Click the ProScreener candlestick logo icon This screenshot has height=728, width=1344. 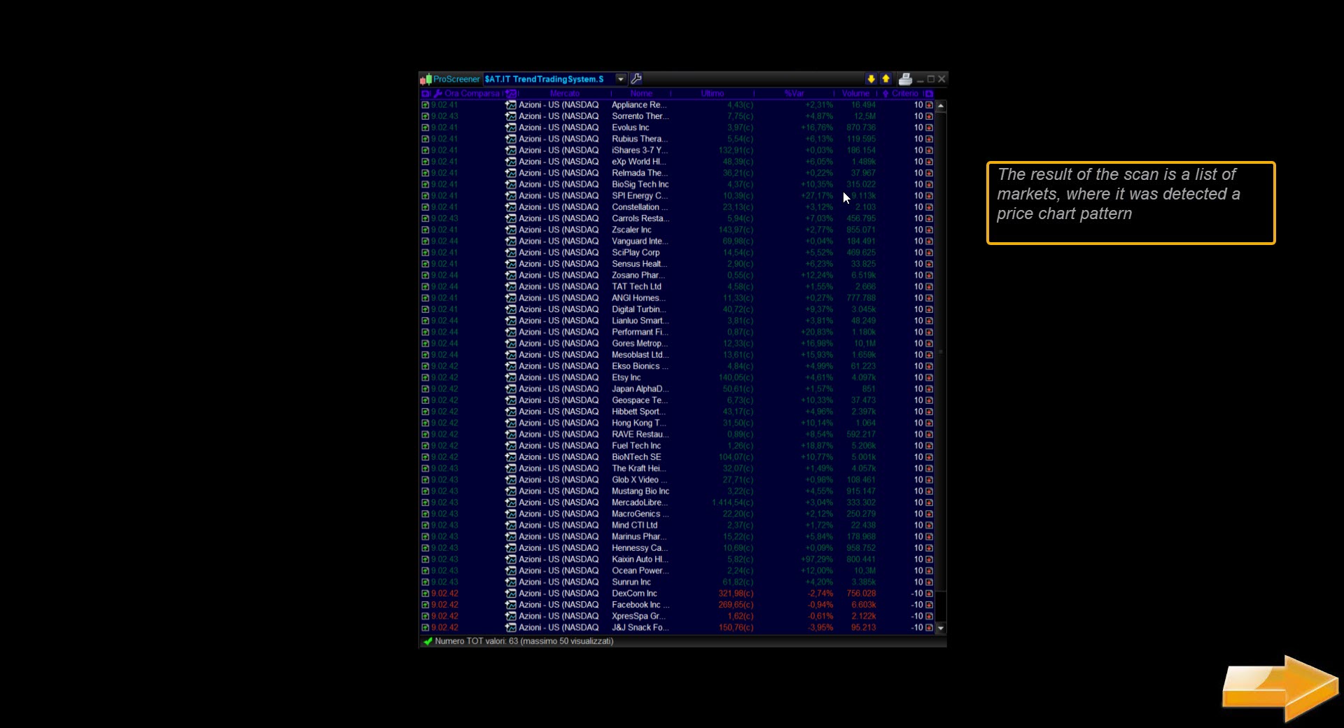point(426,79)
